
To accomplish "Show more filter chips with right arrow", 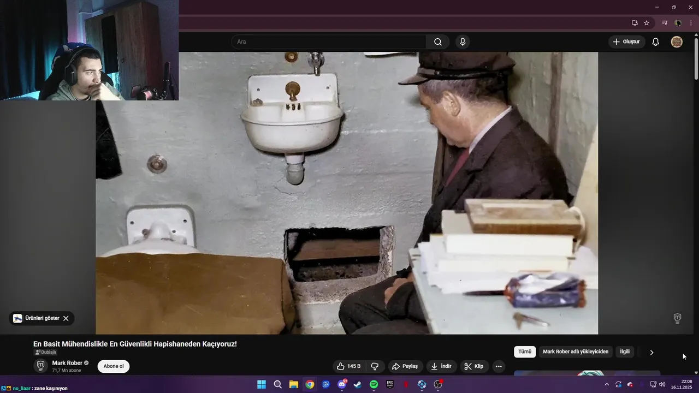I will pos(651,352).
